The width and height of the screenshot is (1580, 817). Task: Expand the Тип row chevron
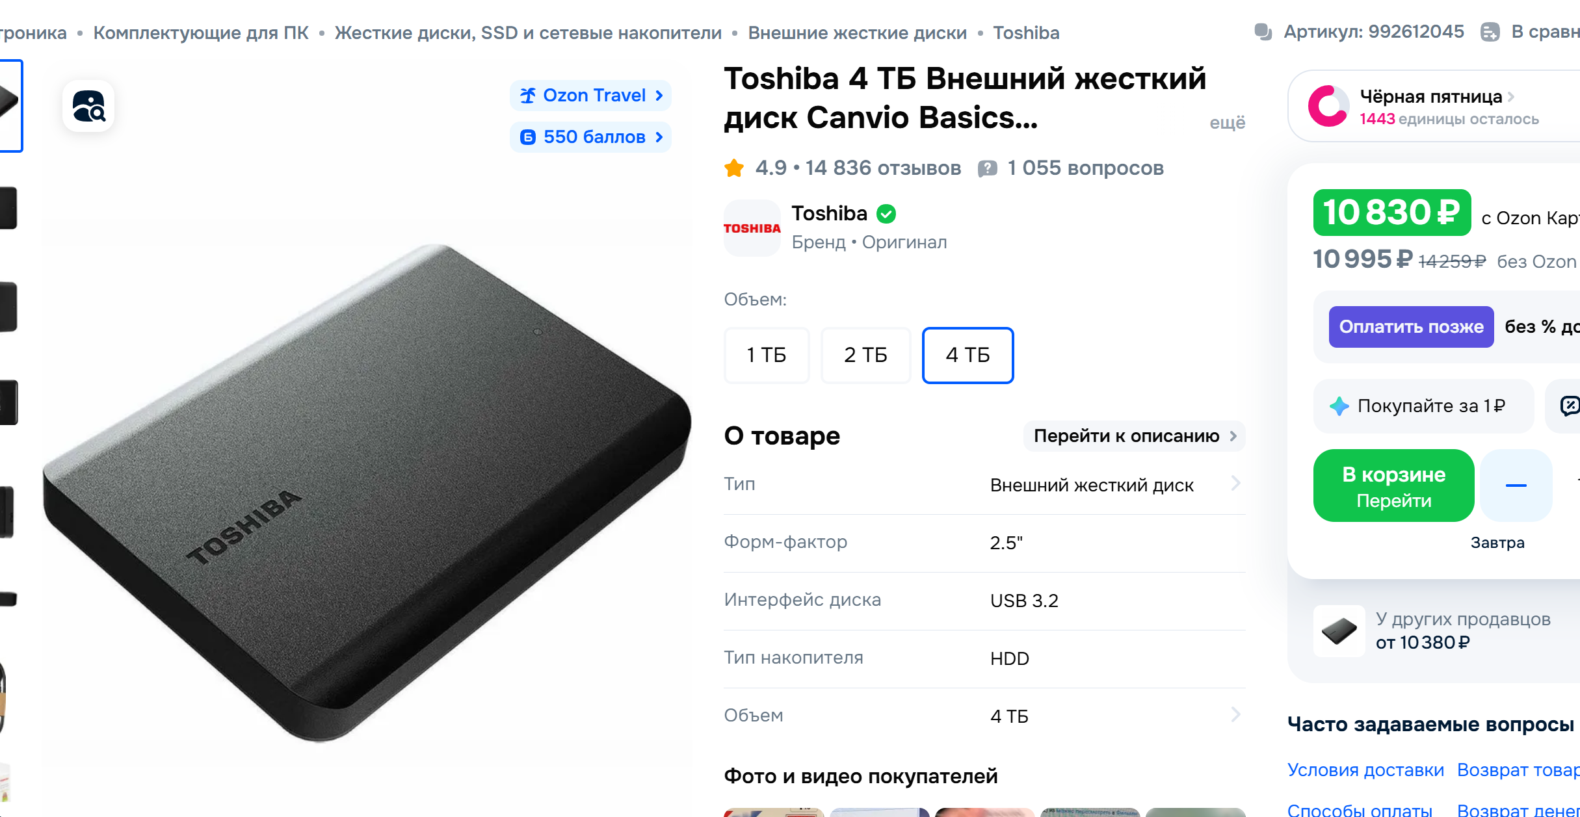[1235, 484]
